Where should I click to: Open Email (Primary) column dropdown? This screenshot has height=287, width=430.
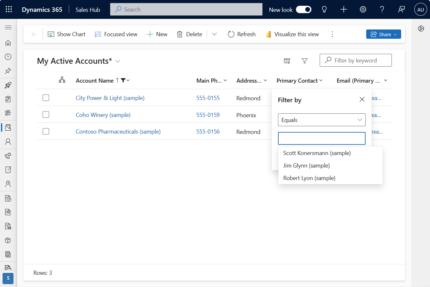tap(386, 80)
